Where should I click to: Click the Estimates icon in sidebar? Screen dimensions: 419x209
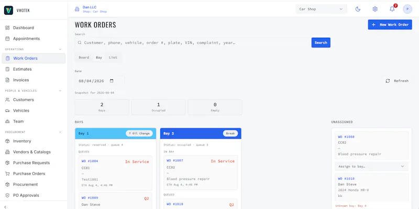(7, 69)
